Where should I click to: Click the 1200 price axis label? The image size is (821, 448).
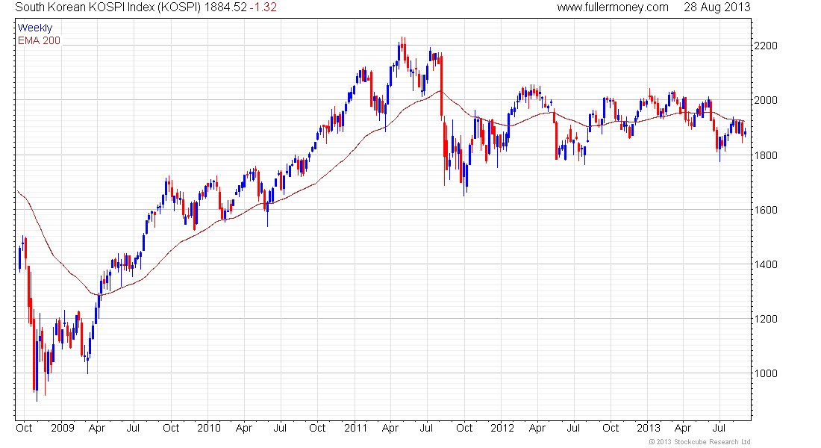pyautogui.click(x=766, y=319)
